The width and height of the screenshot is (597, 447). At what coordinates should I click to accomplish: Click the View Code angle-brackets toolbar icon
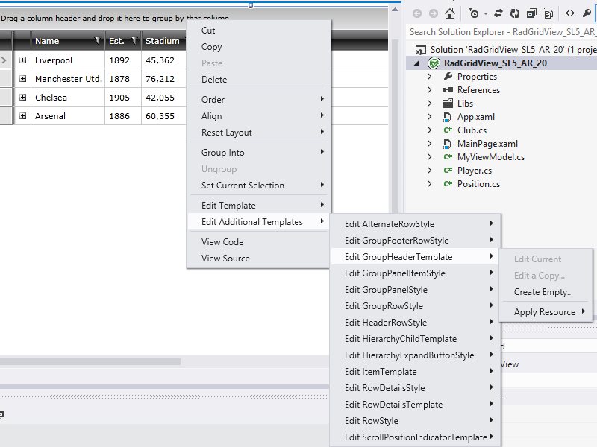point(570,13)
